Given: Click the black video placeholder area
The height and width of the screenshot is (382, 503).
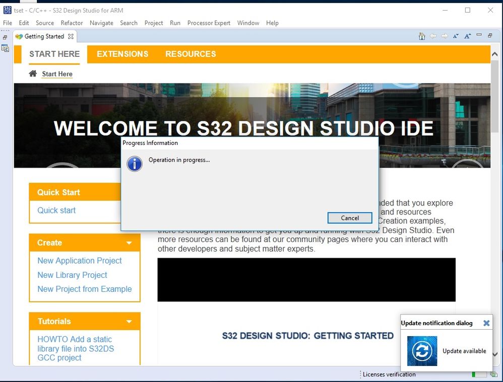Looking at the screenshot, I should click(306, 280).
